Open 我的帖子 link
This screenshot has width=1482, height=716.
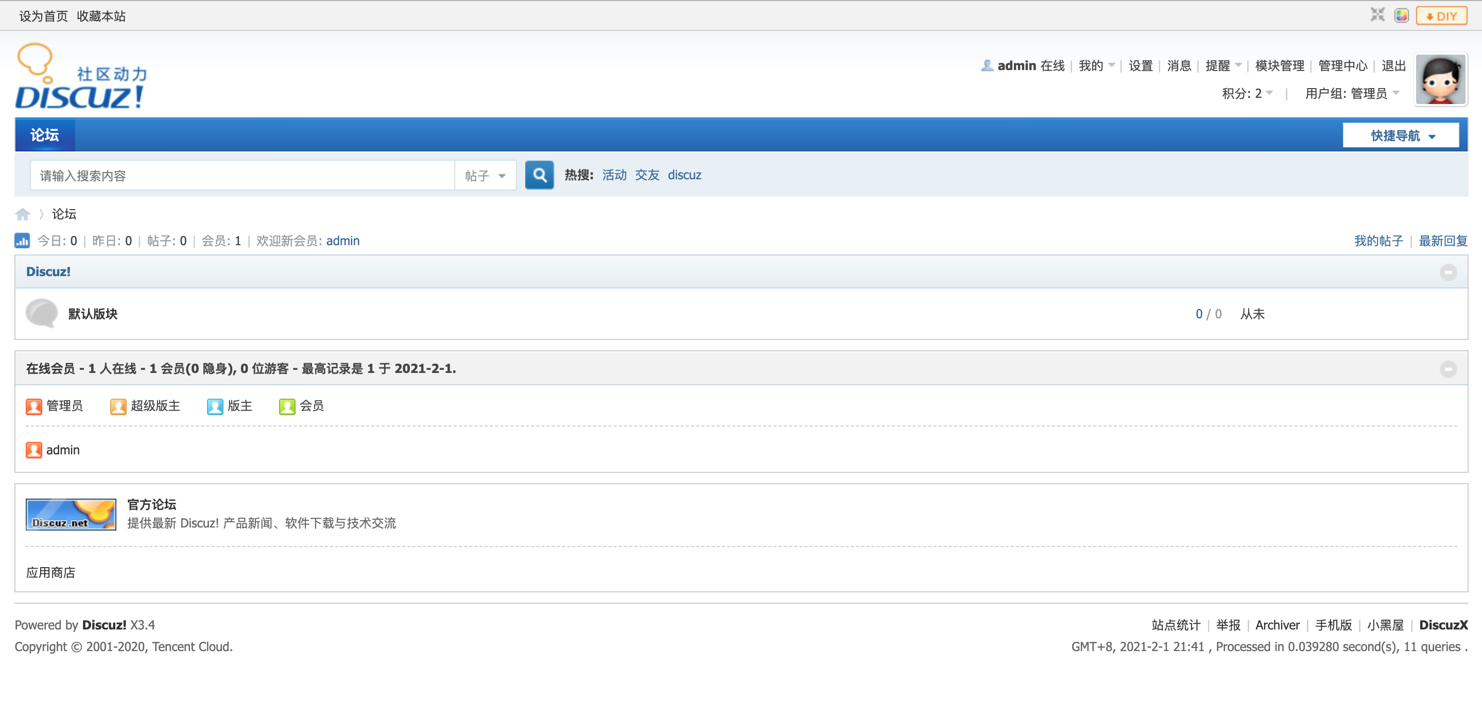[1378, 241]
